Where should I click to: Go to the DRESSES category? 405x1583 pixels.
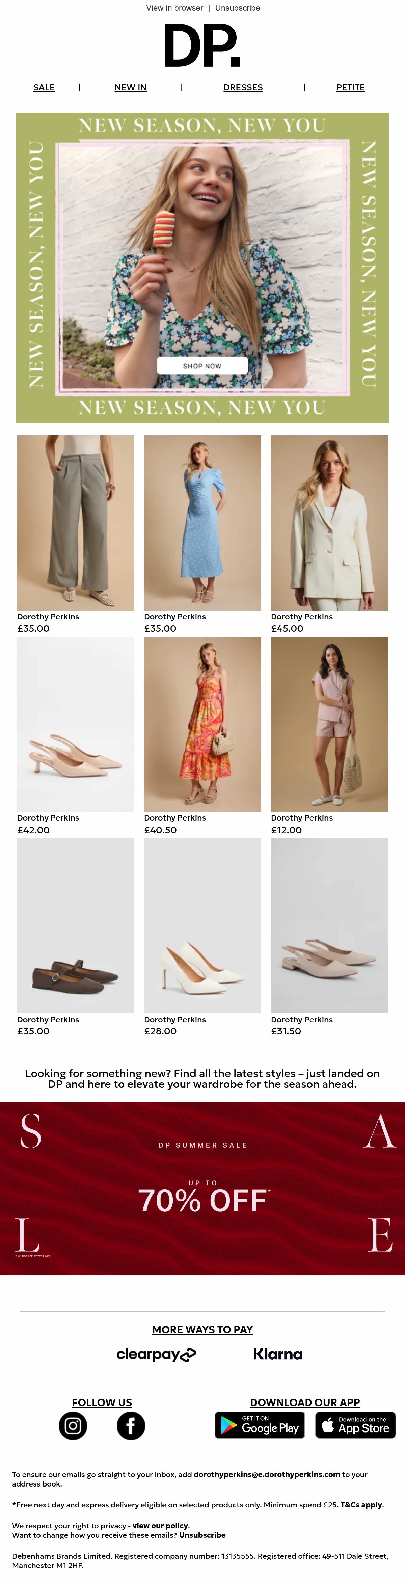[x=243, y=88]
